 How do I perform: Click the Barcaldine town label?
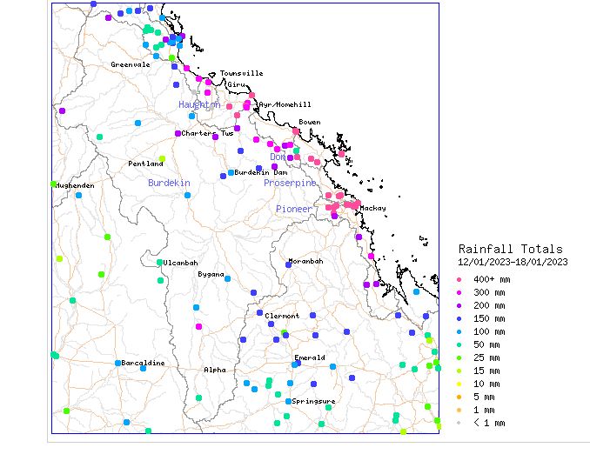143,363
